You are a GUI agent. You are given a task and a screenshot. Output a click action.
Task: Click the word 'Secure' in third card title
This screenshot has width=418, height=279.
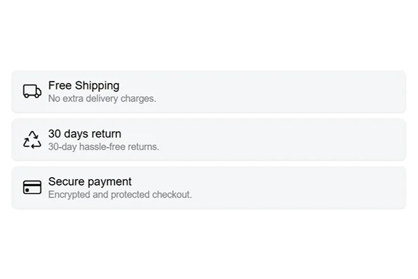[65, 182]
